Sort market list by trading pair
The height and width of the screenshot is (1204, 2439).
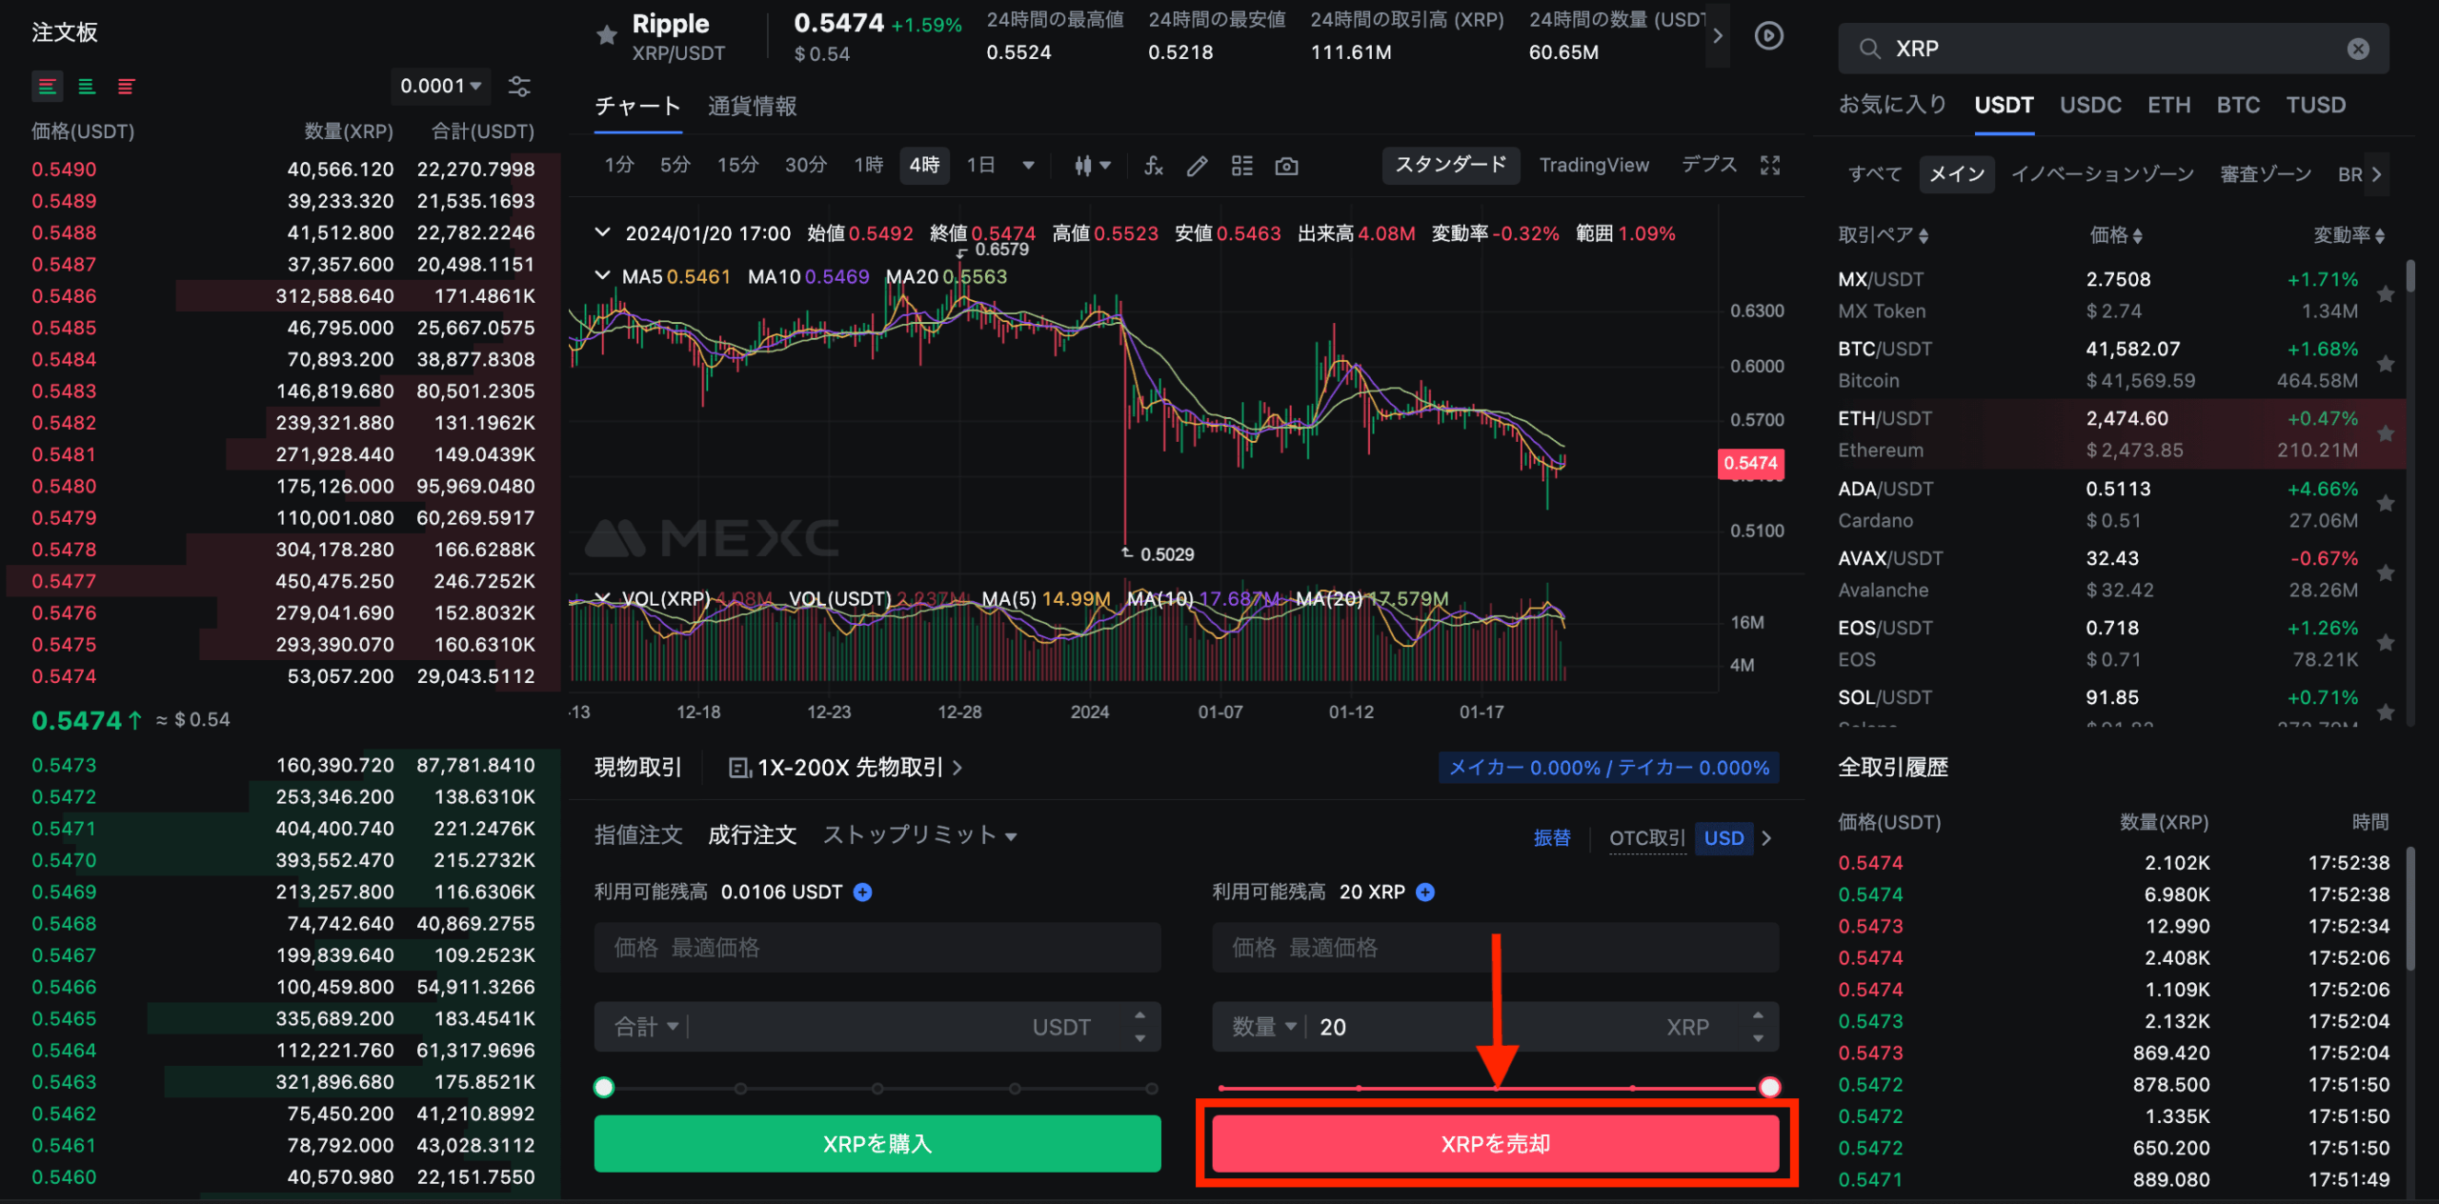click(1884, 235)
